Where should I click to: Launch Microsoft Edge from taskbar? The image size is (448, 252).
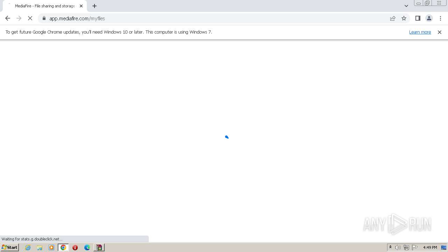[87, 247]
